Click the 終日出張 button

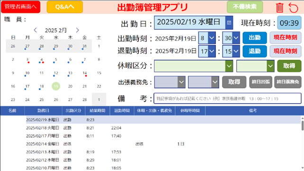tap(261, 82)
